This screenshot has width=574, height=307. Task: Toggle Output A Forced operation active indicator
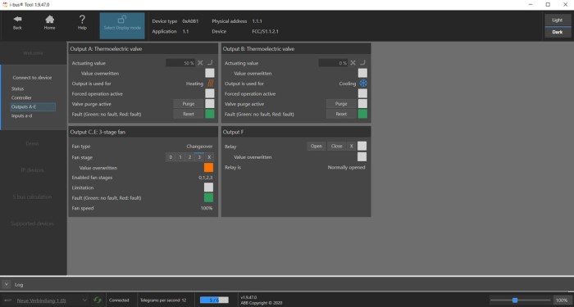(x=210, y=93)
